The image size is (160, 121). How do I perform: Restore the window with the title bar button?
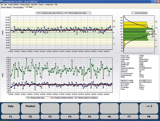(x=155, y=2)
